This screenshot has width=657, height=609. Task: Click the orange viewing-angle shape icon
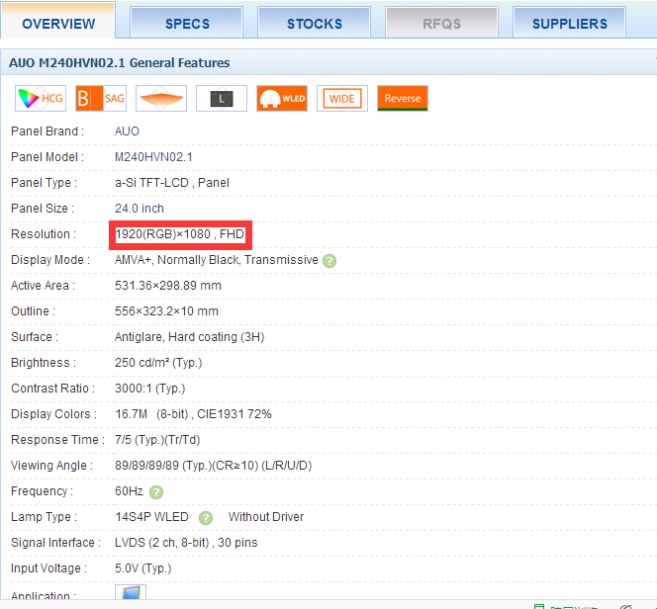161,98
